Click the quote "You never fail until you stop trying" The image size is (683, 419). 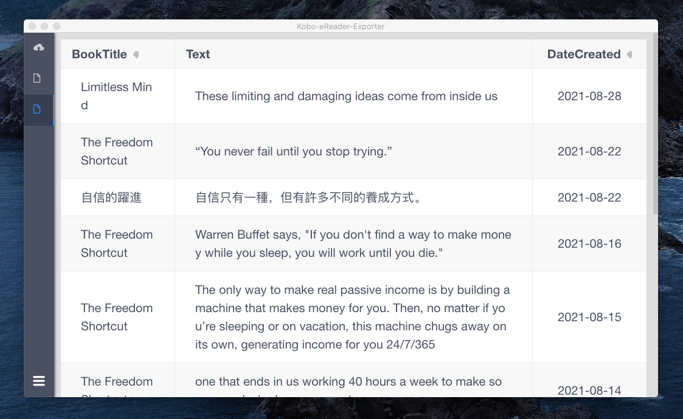[293, 151]
